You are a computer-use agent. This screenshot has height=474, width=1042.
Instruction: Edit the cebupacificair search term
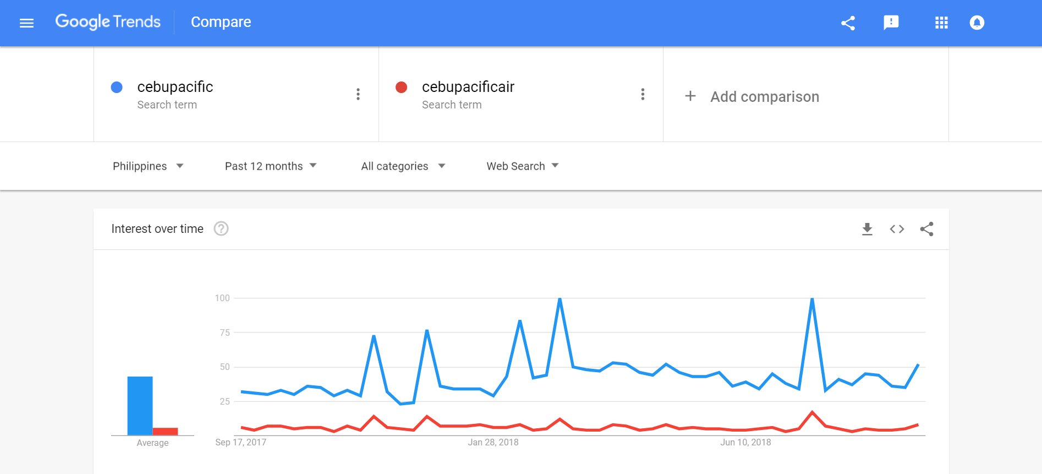coord(468,87)
